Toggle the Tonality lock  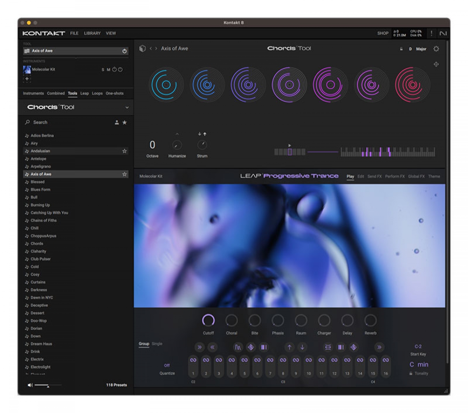click(x=411, y=374)
